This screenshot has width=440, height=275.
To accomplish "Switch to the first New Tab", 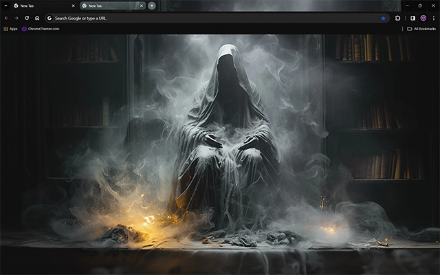I will click(44, 5).
